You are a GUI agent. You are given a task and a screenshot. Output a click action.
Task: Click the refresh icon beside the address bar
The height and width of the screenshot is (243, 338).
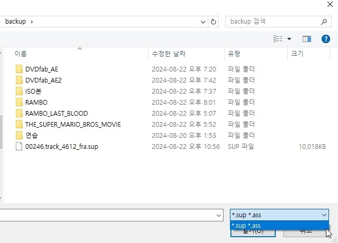214,22
